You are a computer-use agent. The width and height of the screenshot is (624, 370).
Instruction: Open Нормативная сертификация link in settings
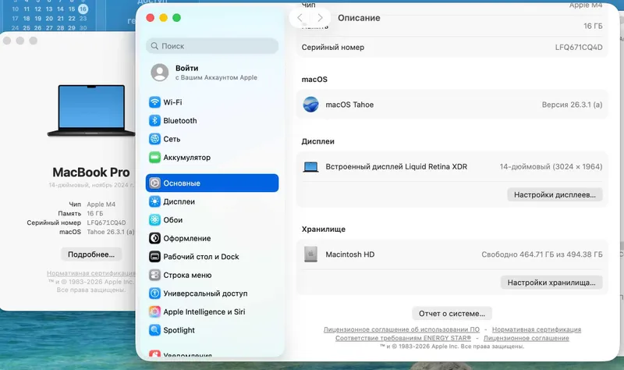click(536, 329)
